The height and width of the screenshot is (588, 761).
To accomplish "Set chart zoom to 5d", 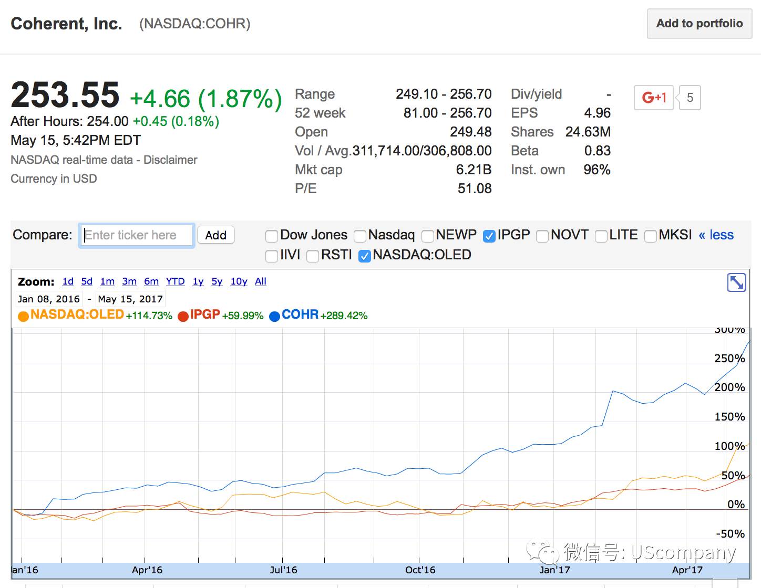I will click(x=87, y=281).
